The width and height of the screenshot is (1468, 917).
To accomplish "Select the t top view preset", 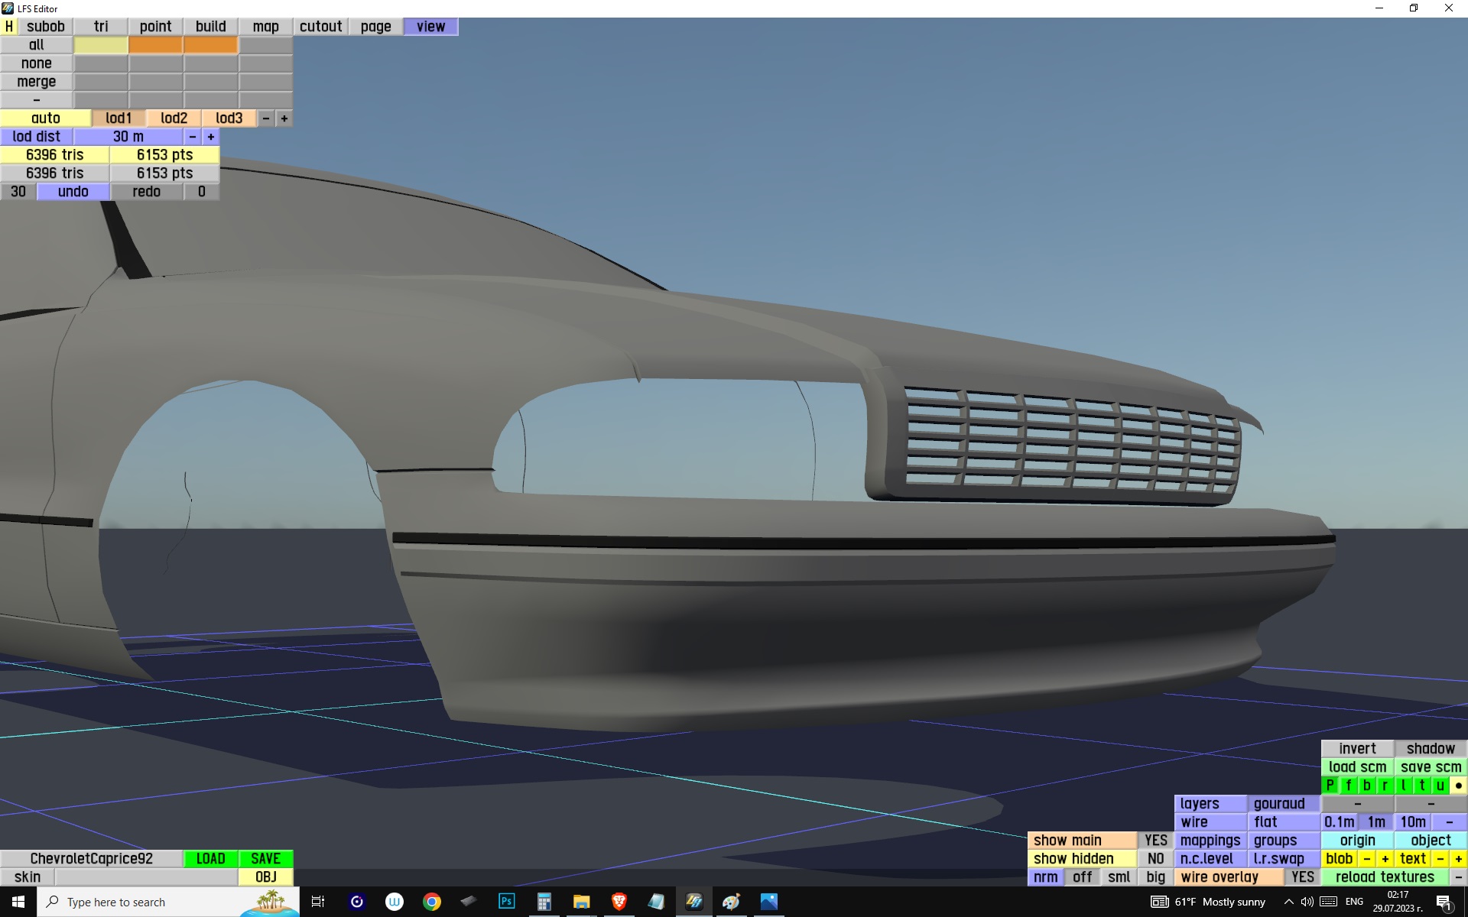I will pyautogui.click(x=1421, y=786).
